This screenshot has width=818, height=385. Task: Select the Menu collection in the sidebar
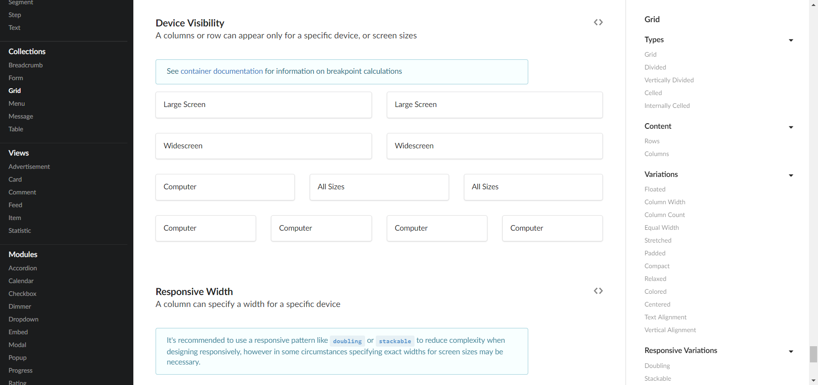click(16, 103)
